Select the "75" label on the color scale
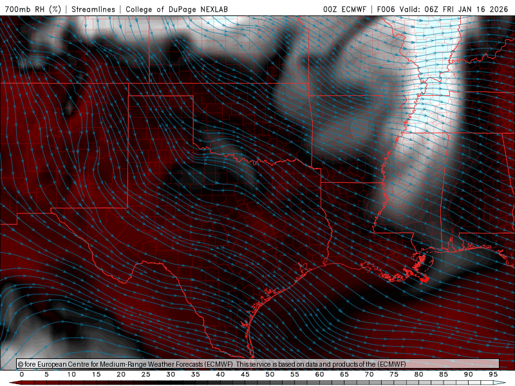The height and width of the screenshot is (386, 515). click(x=394, y=374)
